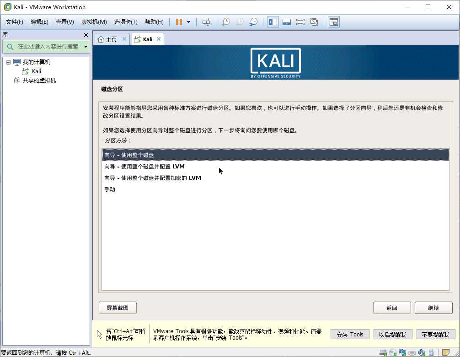Close the 库 library panel

(86, 35)
